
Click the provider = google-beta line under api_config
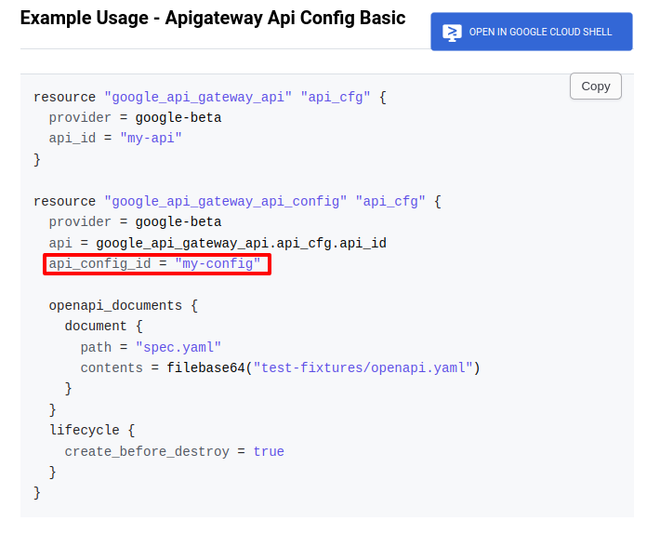point(135,222)
